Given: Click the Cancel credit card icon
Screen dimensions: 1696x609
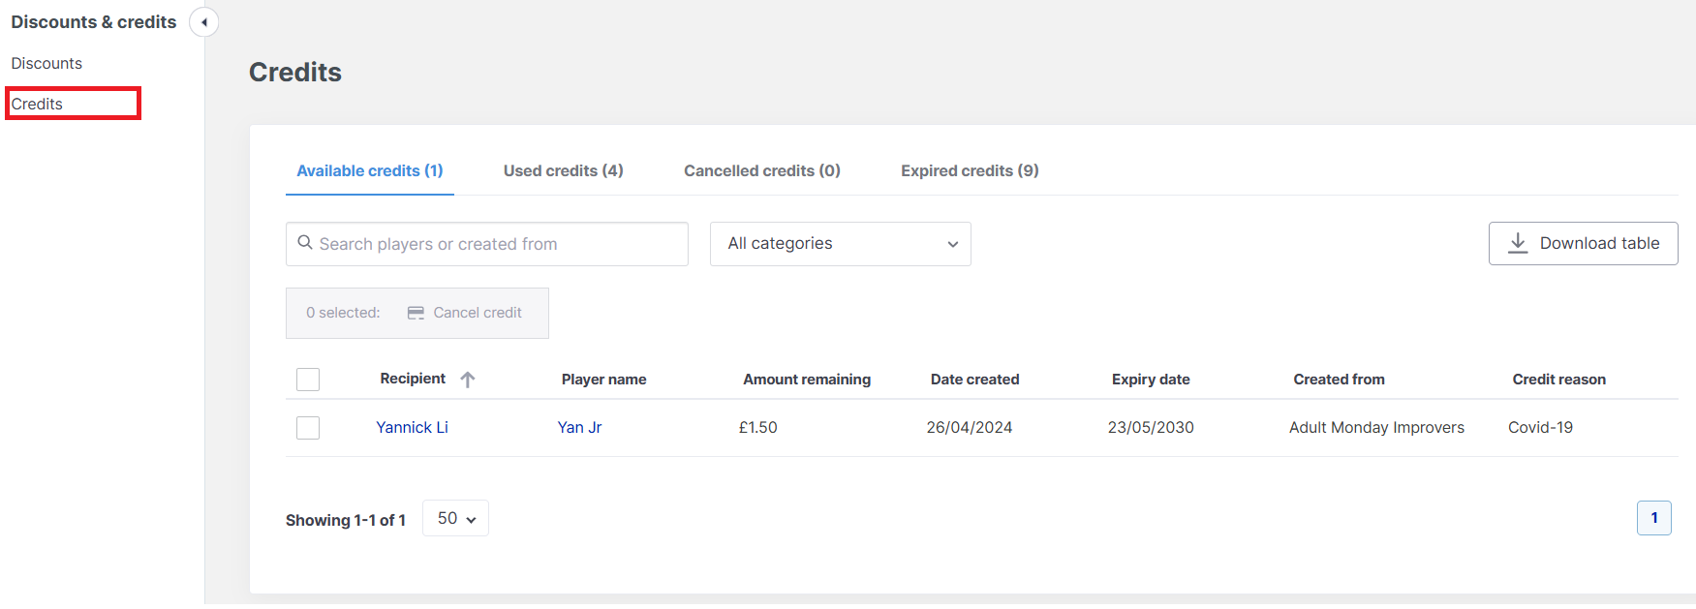Looking at the screenshot, I should pos(416,313).
